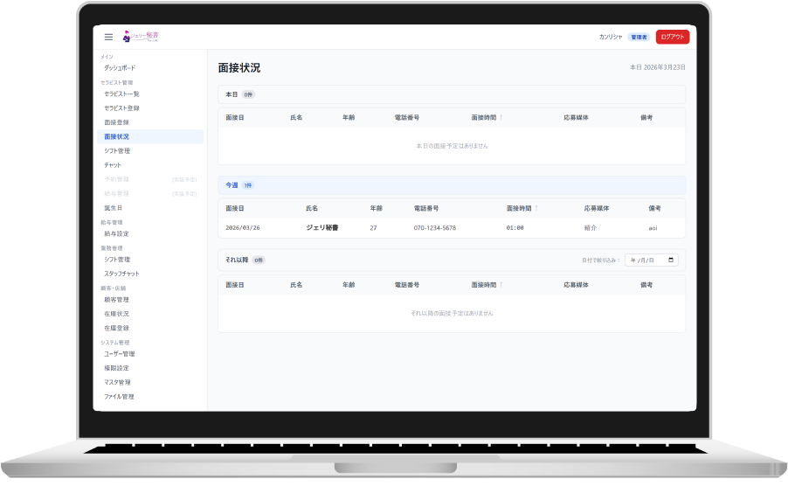The image size is (788, 486).
Task: Click the 1件 count badge beside 今週
Action: [248, 186]
